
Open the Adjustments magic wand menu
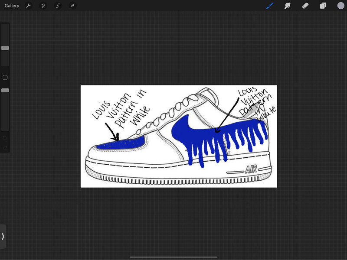tap(43, 6)
